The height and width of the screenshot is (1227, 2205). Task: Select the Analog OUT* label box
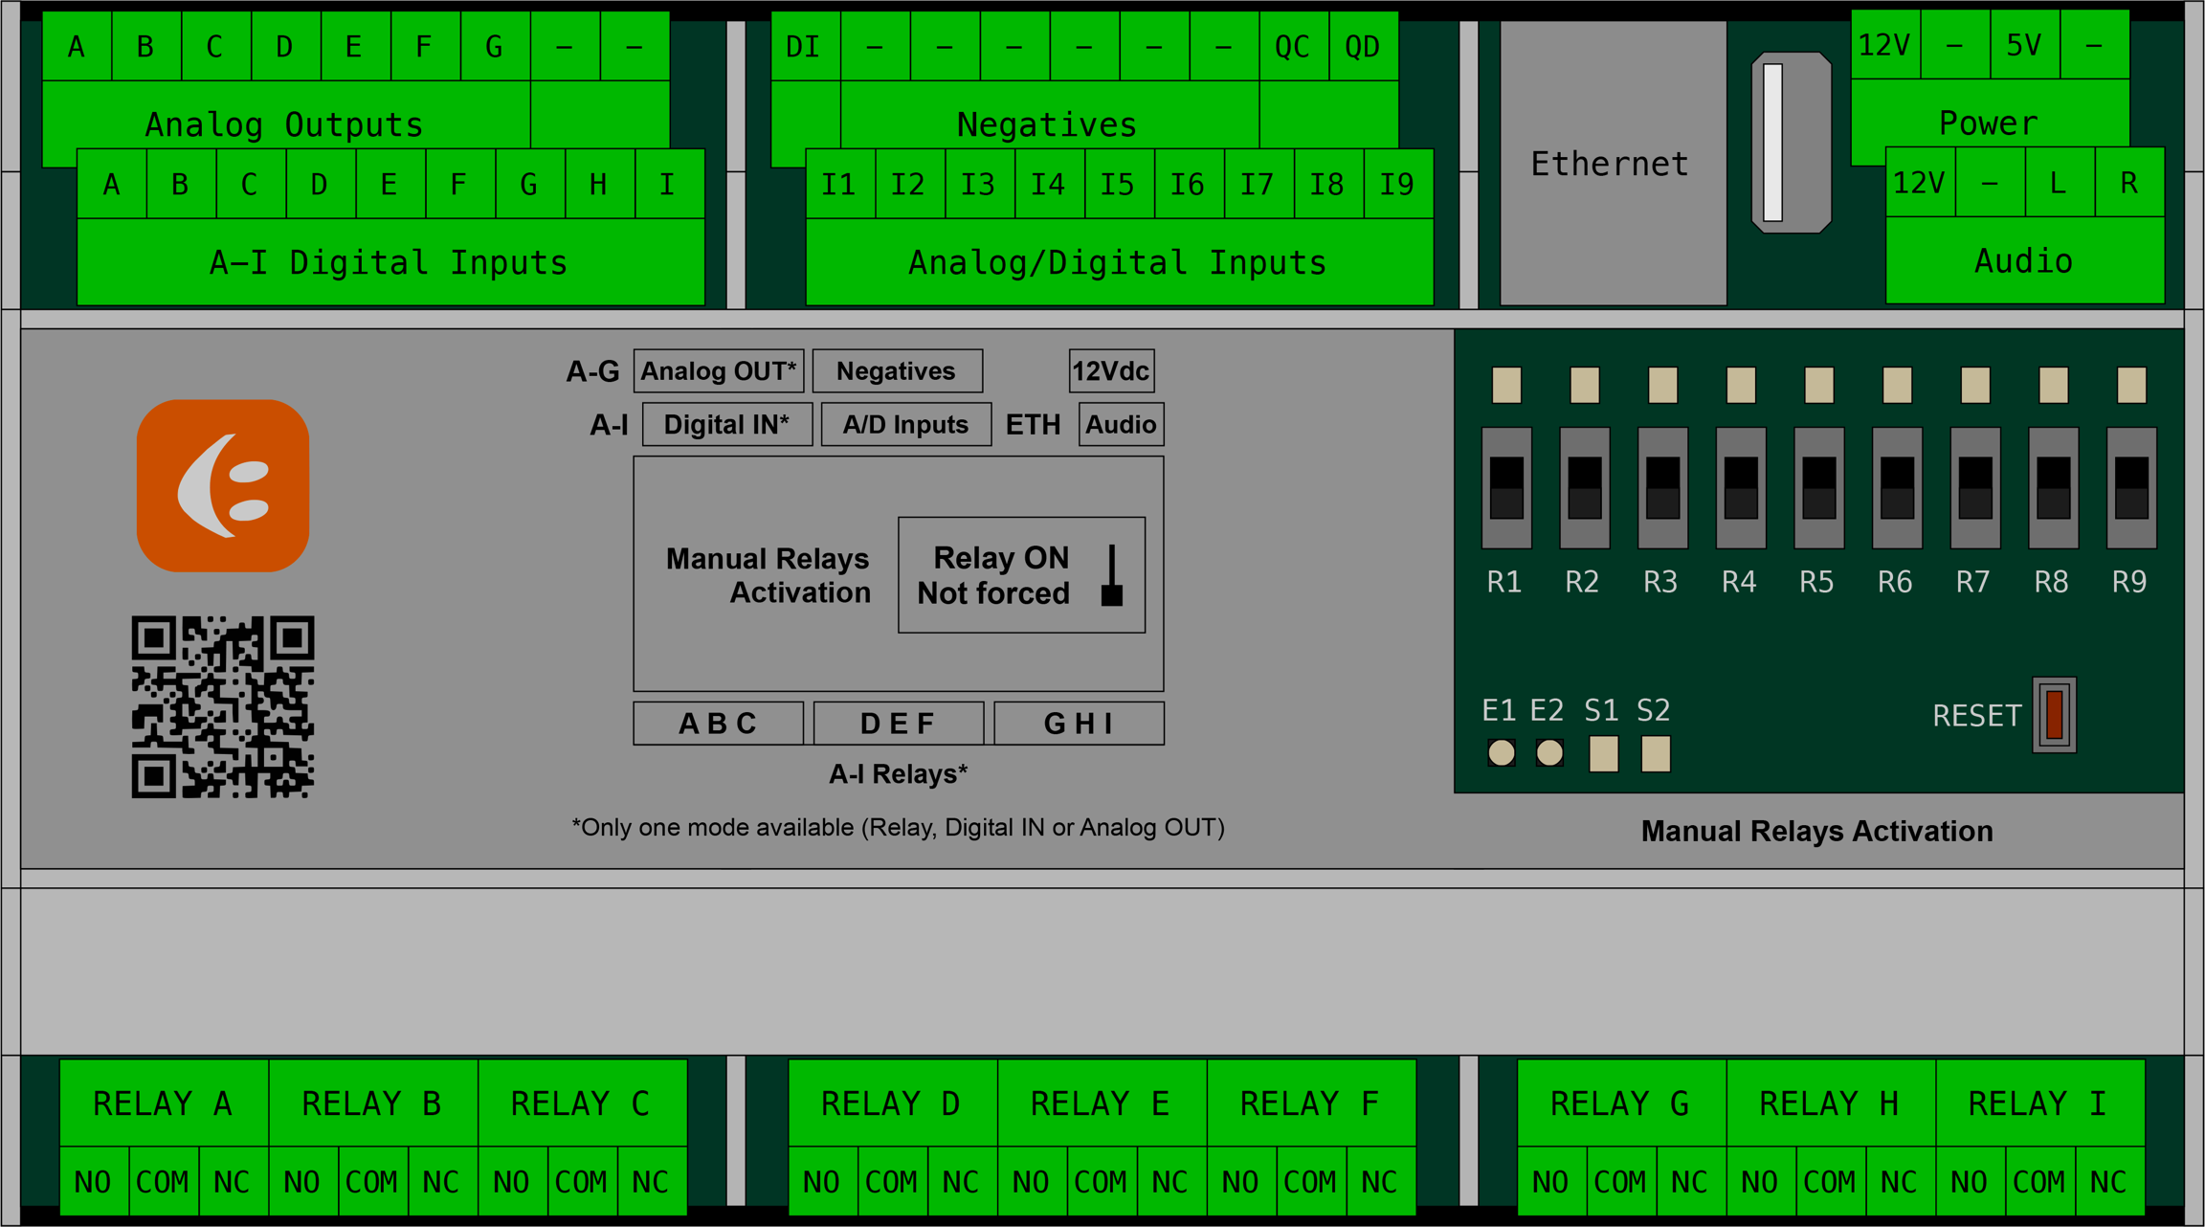[x=718, y=371]
